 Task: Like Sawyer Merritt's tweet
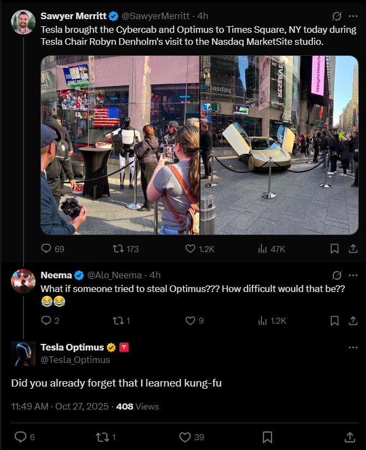(x=190, y=249)
